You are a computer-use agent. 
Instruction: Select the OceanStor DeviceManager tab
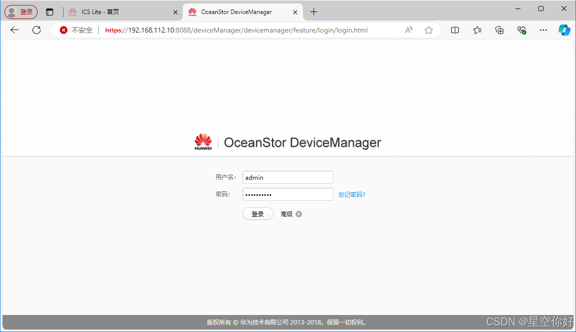[243, 12]
